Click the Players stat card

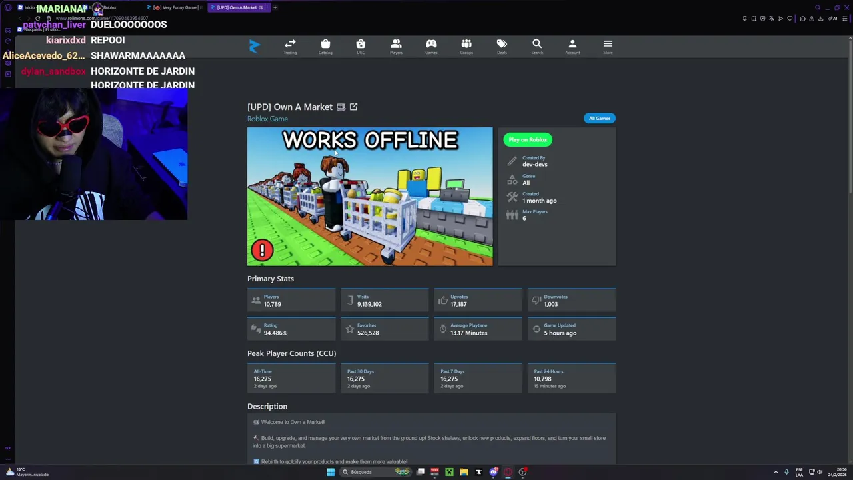pos(291,300)
